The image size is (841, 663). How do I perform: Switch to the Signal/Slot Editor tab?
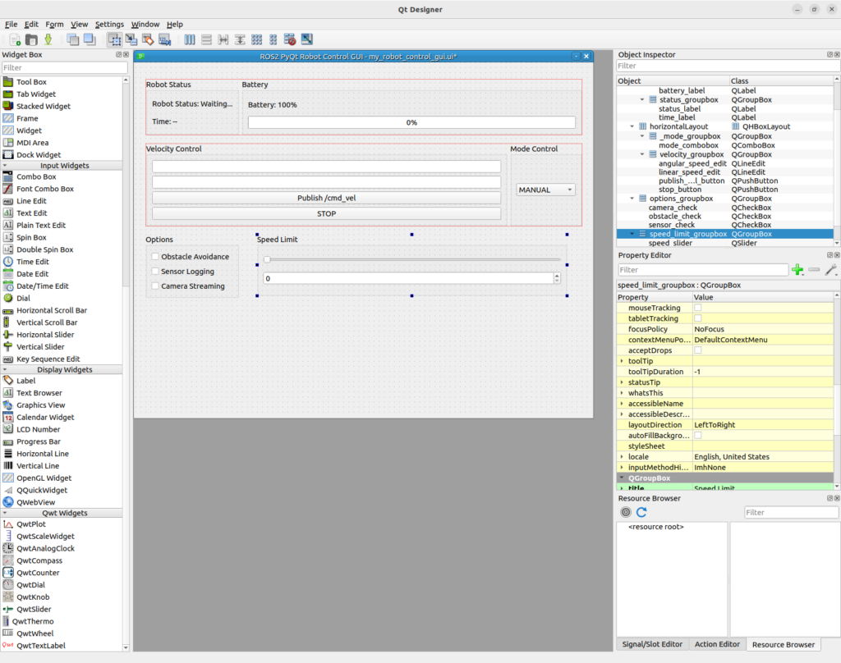point(651,644)
